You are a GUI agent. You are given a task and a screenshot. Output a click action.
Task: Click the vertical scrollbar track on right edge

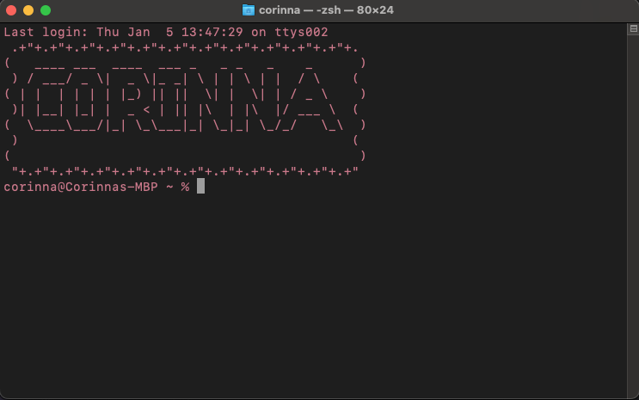point(632,215)
